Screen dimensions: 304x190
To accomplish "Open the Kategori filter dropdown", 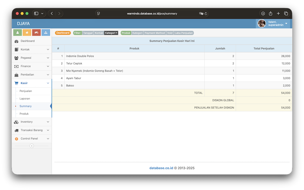I will coord(111,33).
